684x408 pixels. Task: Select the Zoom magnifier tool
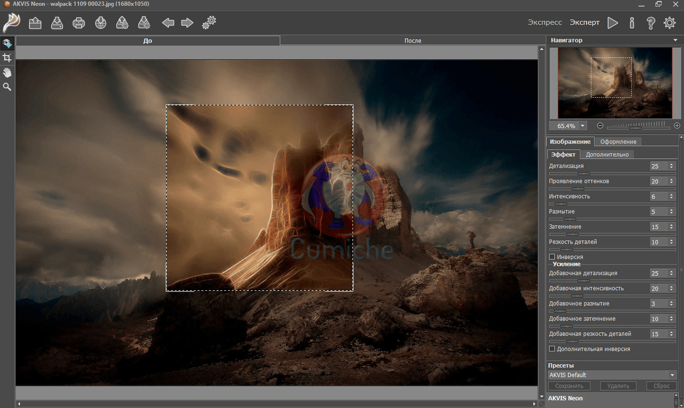point(7,86)
